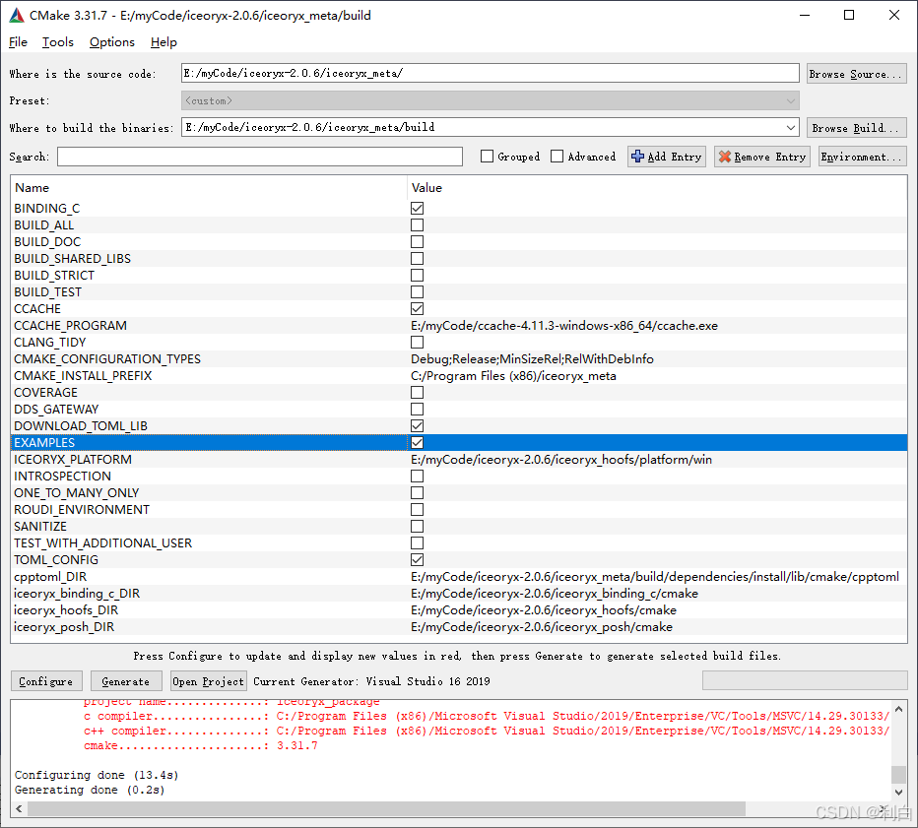The width and height of the screenshot is (918, 828).
Task: Open the Help menu
Action: click(x=164, y=42)
